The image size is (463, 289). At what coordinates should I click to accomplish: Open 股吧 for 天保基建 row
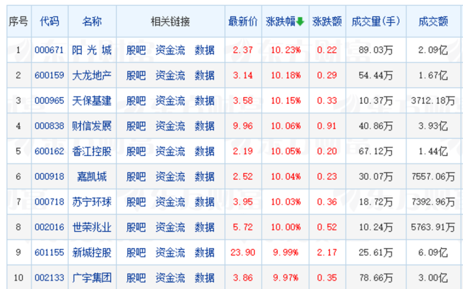[136, 101]
